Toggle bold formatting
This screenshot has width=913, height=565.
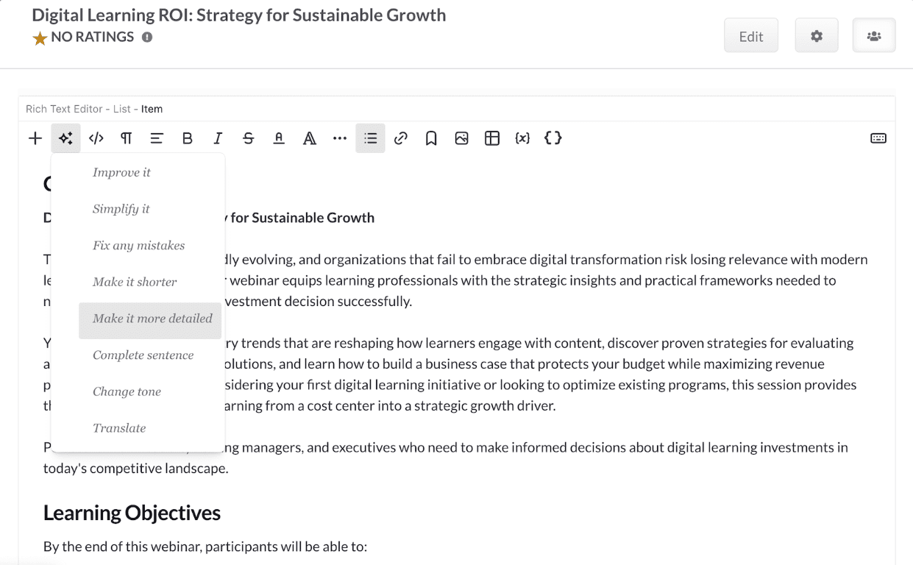188,138
